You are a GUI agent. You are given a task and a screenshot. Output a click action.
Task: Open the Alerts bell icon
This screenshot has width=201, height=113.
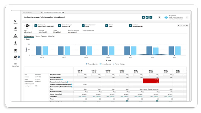(x=15, y=43)
